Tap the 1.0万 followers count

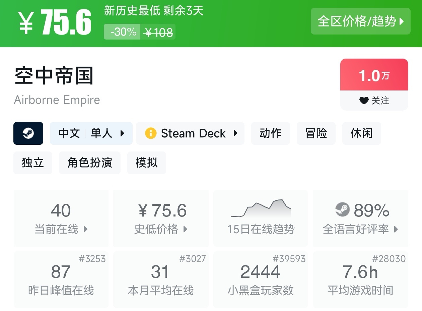pos(374,75)
